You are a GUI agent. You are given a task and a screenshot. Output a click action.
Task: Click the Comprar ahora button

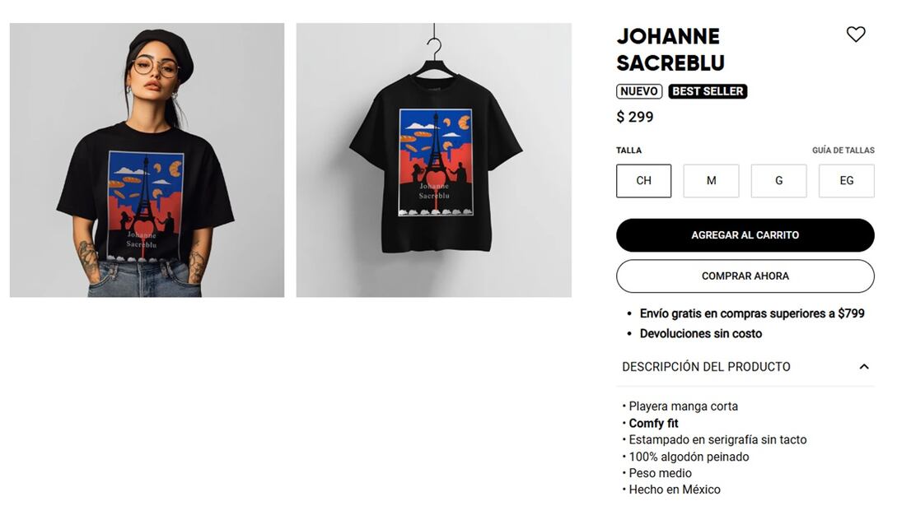pos(745,276)
